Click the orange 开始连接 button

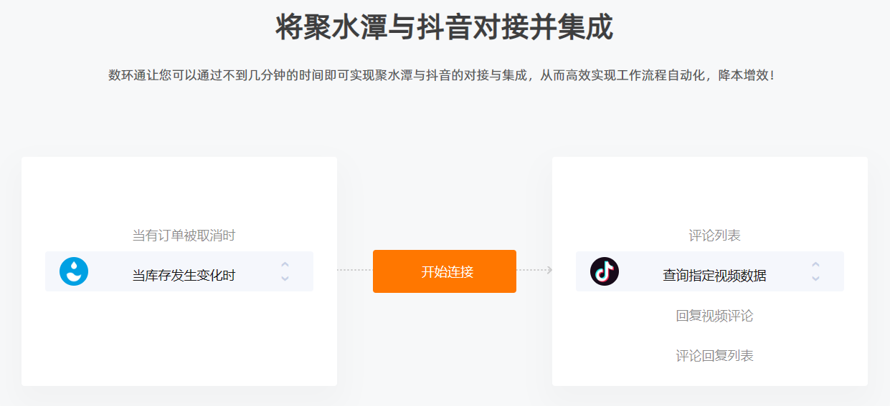point(445,271)
